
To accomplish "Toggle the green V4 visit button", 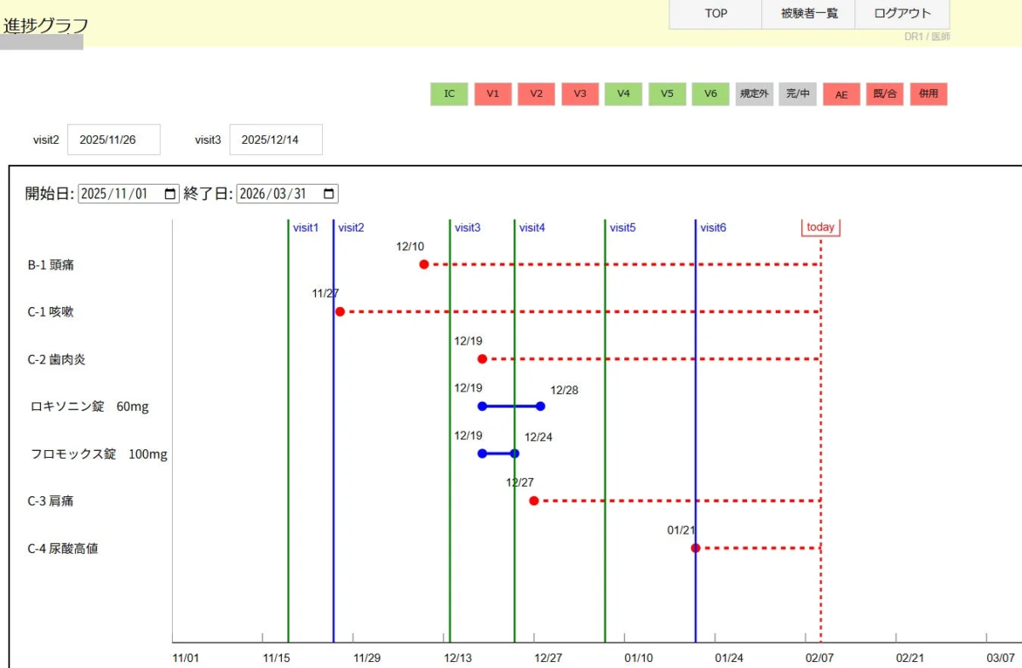I will point(623,94).
